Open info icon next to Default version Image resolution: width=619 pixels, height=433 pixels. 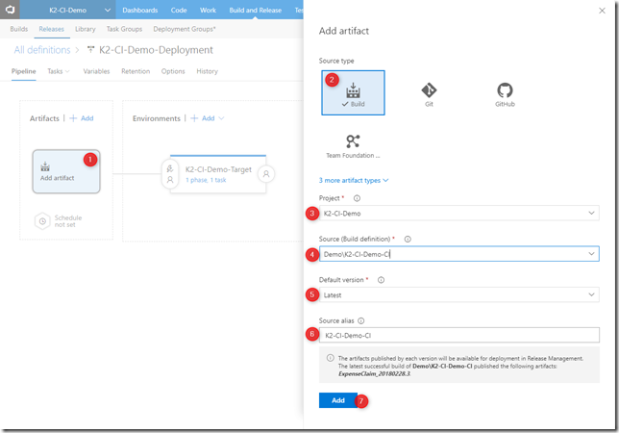381,280
